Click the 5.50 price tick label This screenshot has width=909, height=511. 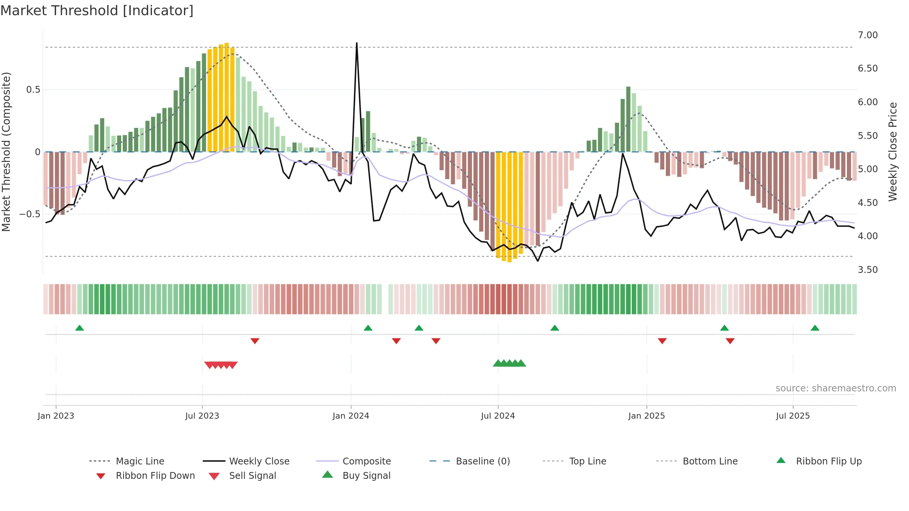pyautogui.click(x=868, y=136)
